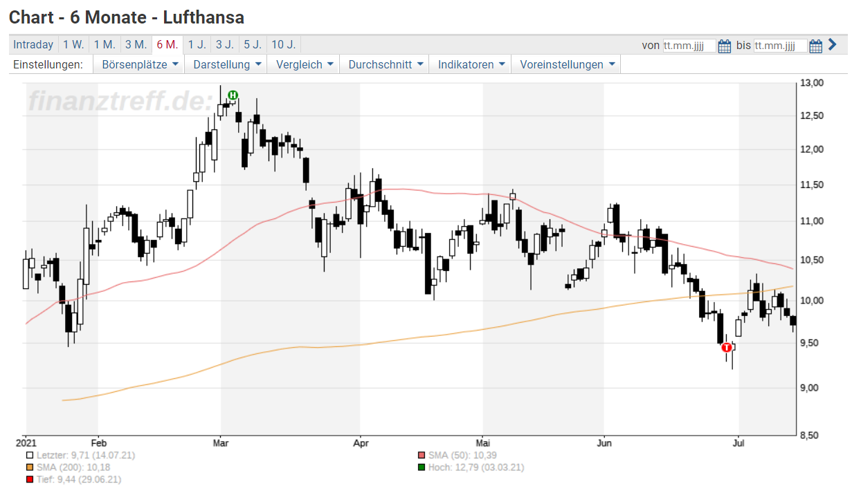The height and width of the screenshot is (486, 852).
Task: Focus the 'bis' end date field
Action: pos(780,46)
